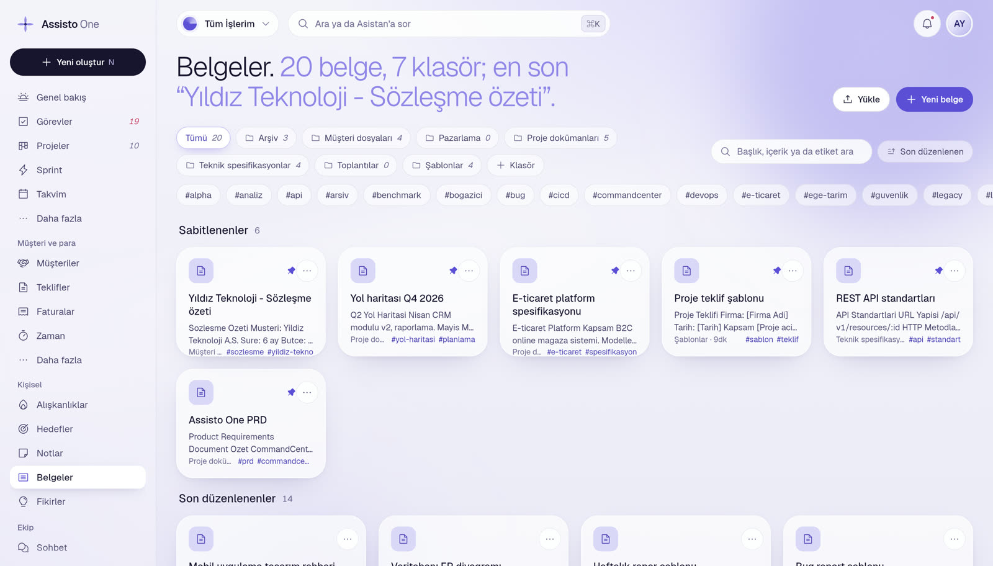
Task: Open more options on Yıldız Teknoloji card
Action: click(307, 271)
